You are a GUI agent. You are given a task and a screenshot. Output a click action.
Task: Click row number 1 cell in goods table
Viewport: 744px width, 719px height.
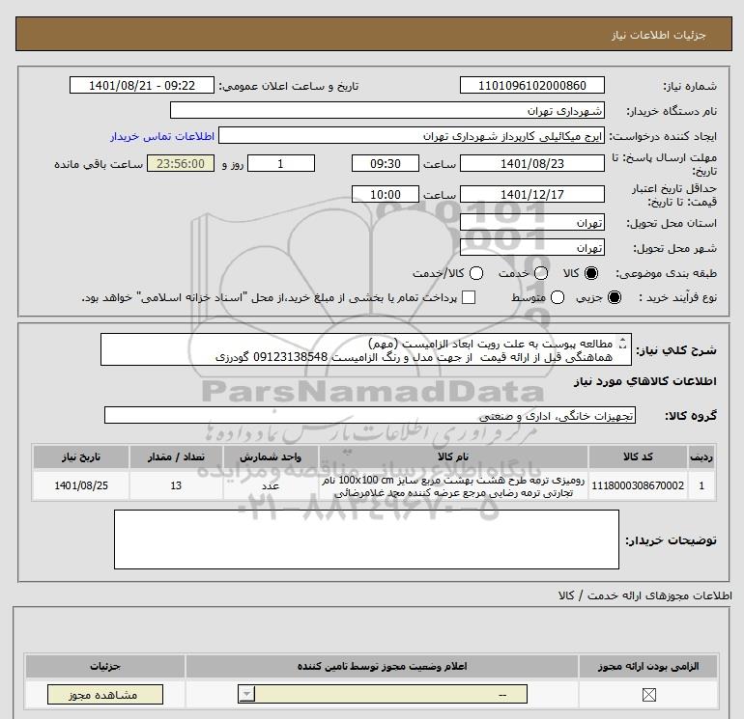coord(701,485)
